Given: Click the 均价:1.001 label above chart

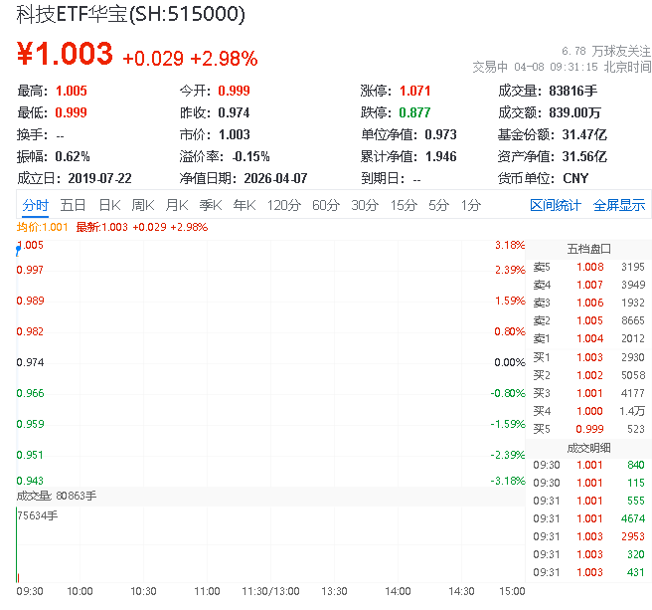Looking at the screenshot, I should pyautogui.click(x=43, y=227).
